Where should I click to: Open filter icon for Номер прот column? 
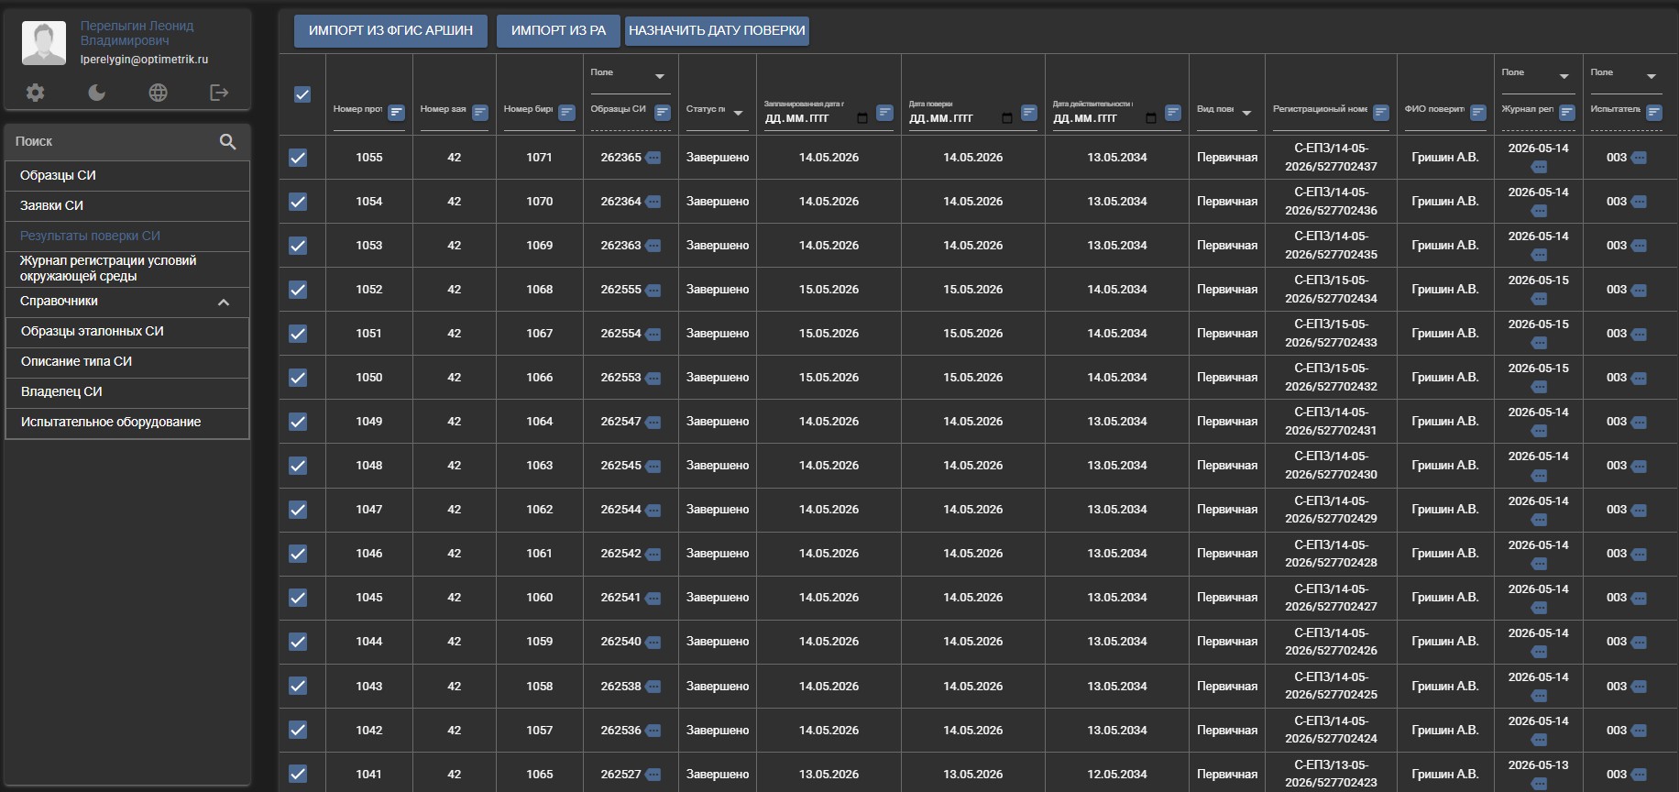(x=396, y=113)
